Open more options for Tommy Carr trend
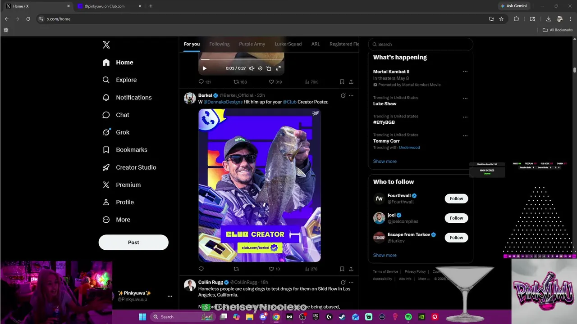 [x=465, y=135]
